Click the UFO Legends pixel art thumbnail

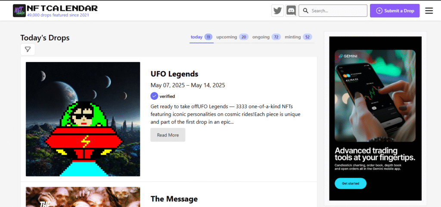tap(83, 119)
